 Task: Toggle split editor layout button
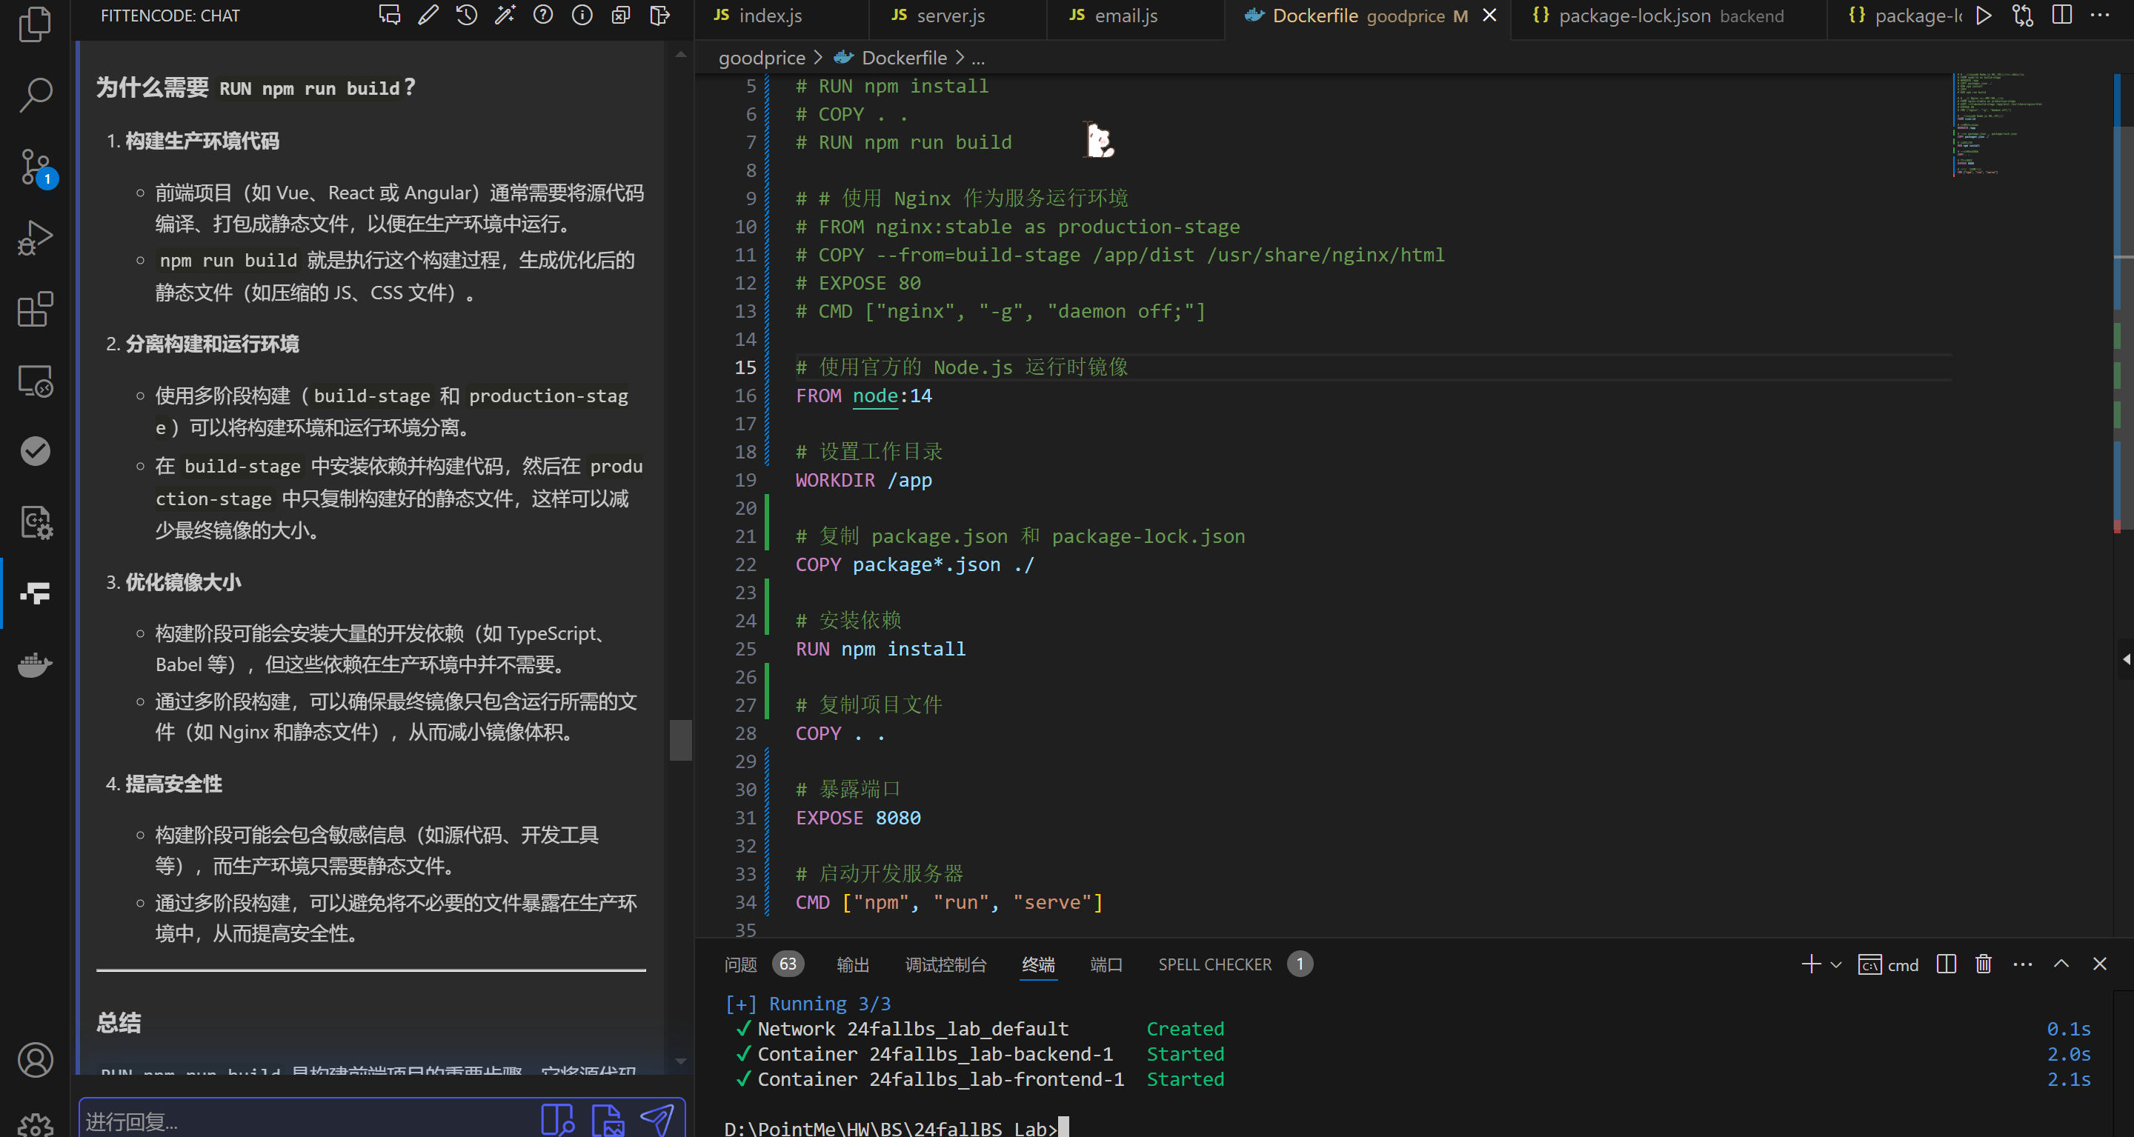click(x=2062, y=15)
